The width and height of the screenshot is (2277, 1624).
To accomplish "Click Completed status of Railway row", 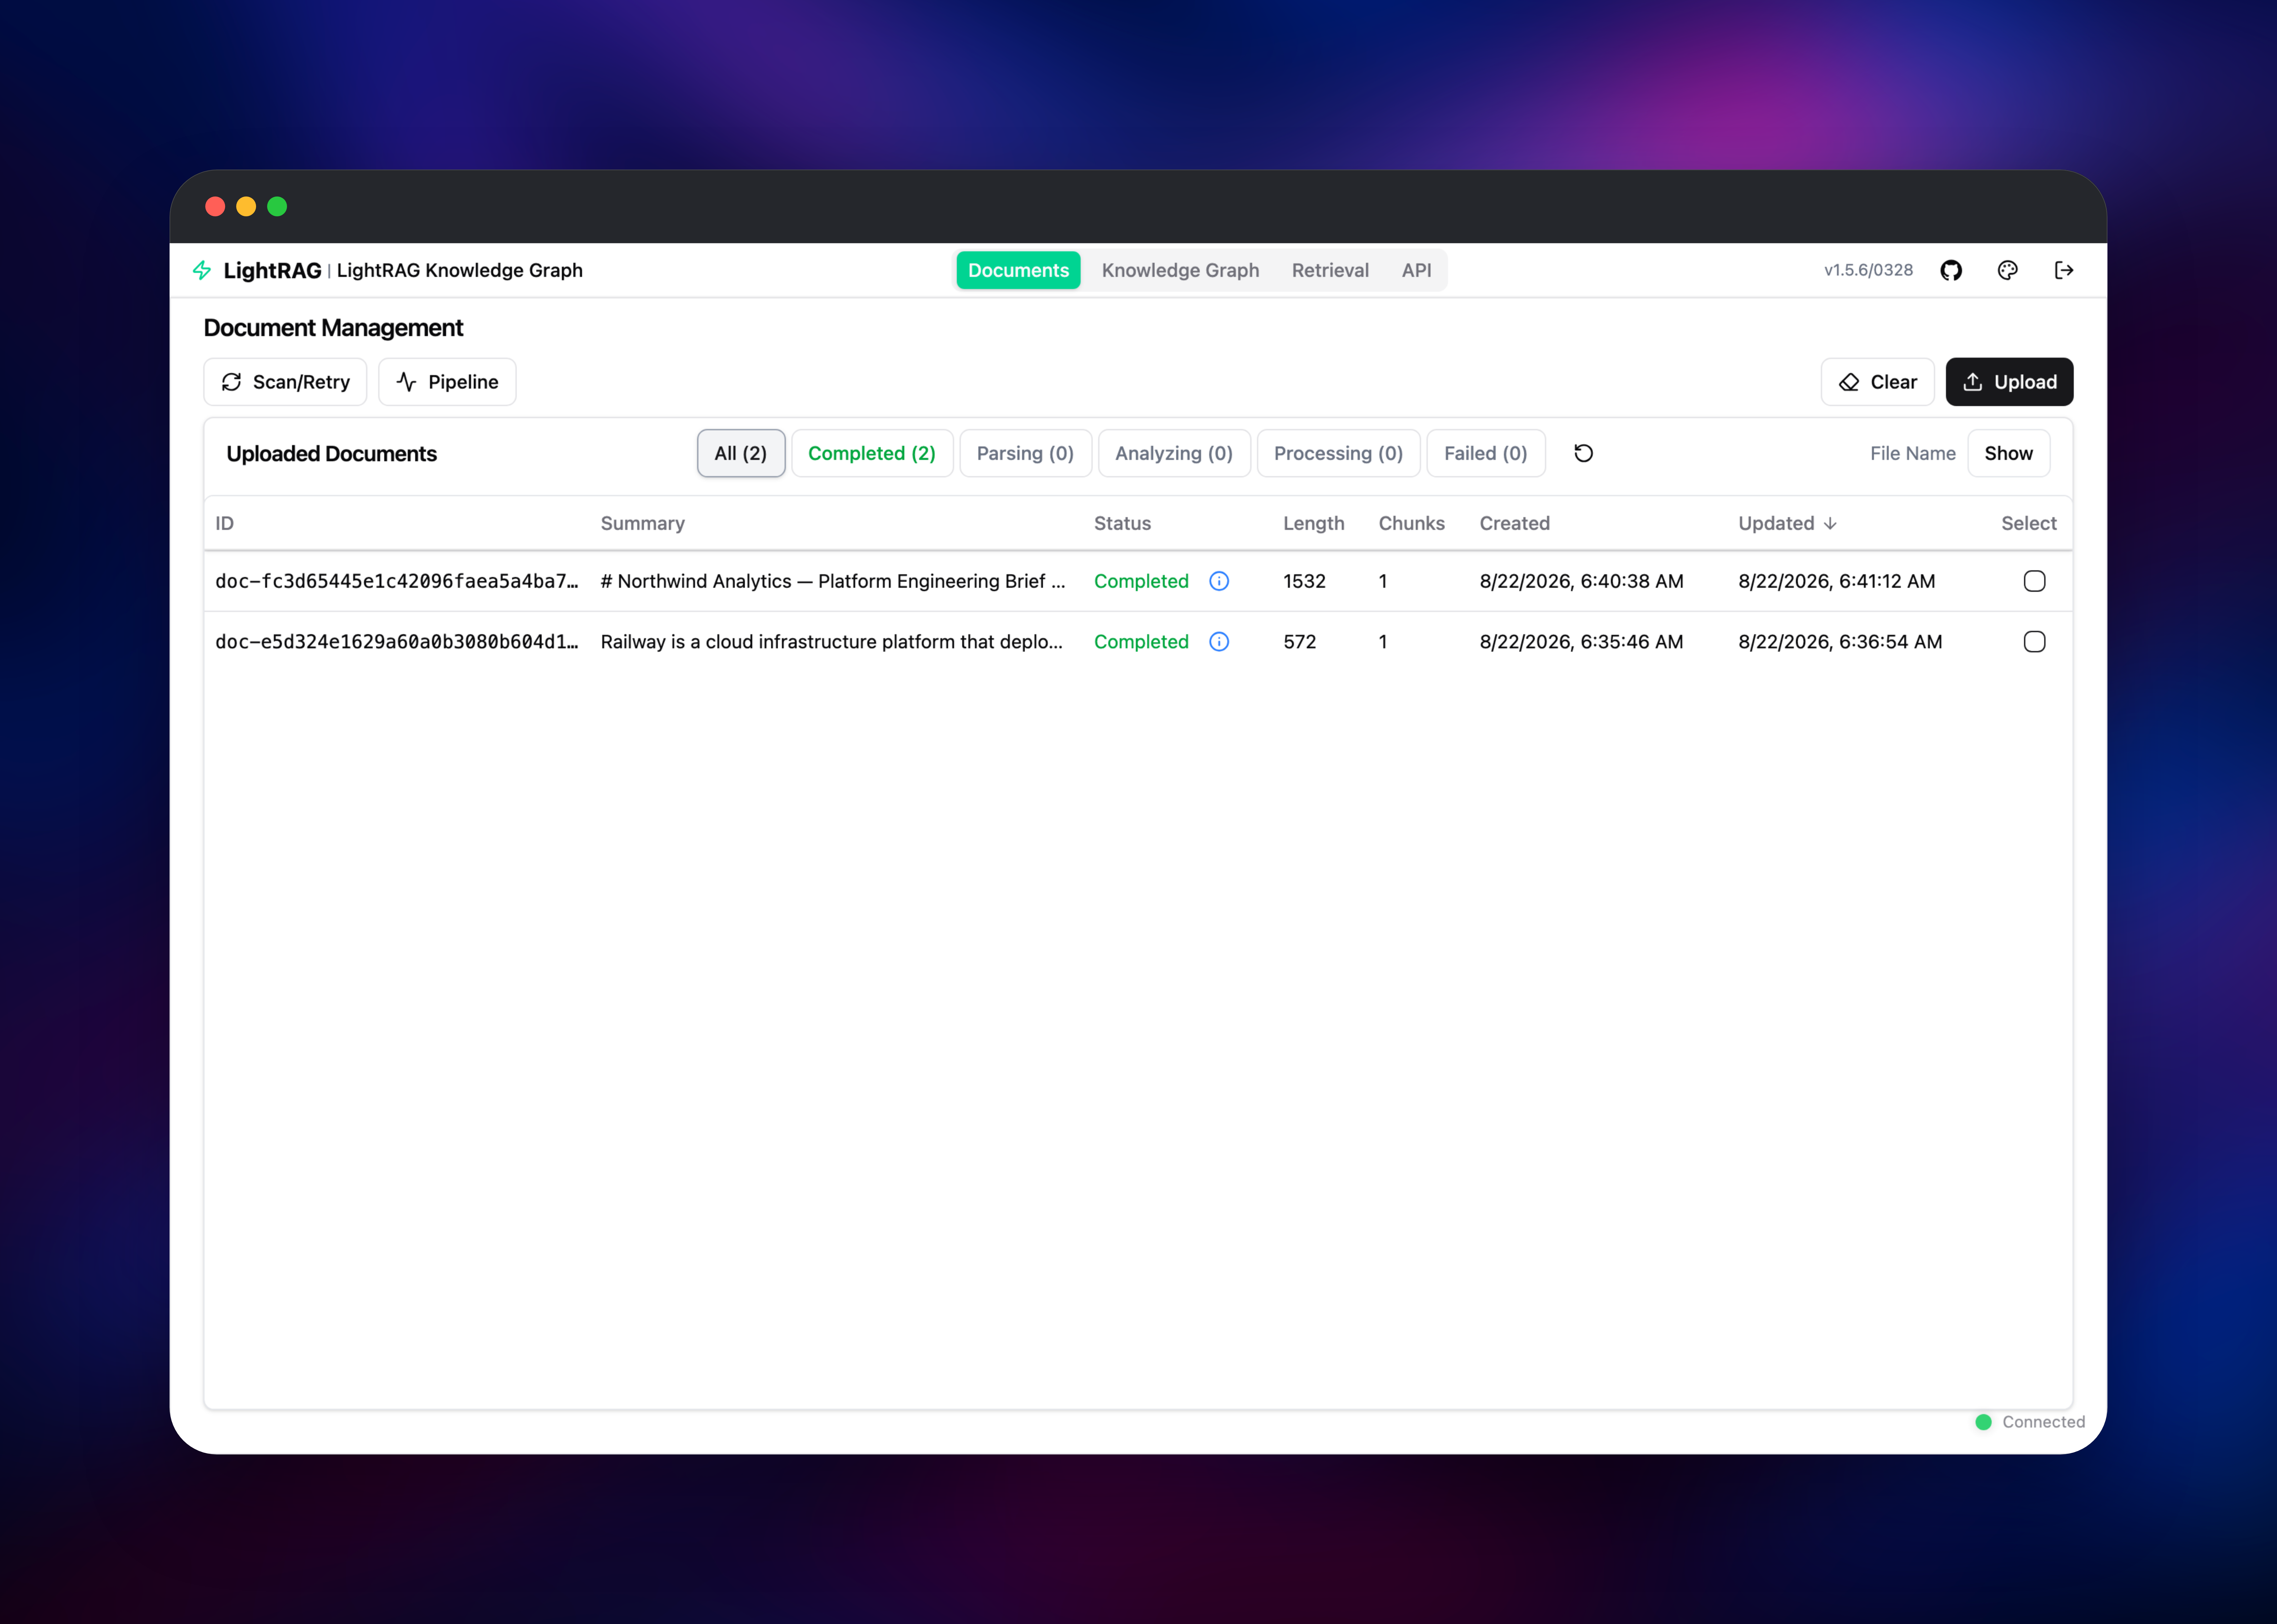I will point(1141,642).
